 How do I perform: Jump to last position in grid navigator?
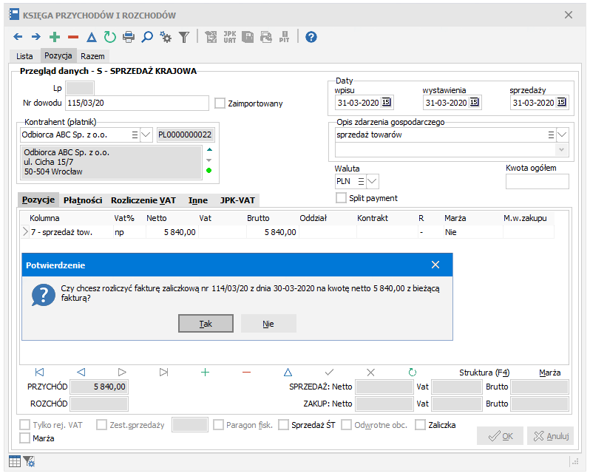(163, 372)
